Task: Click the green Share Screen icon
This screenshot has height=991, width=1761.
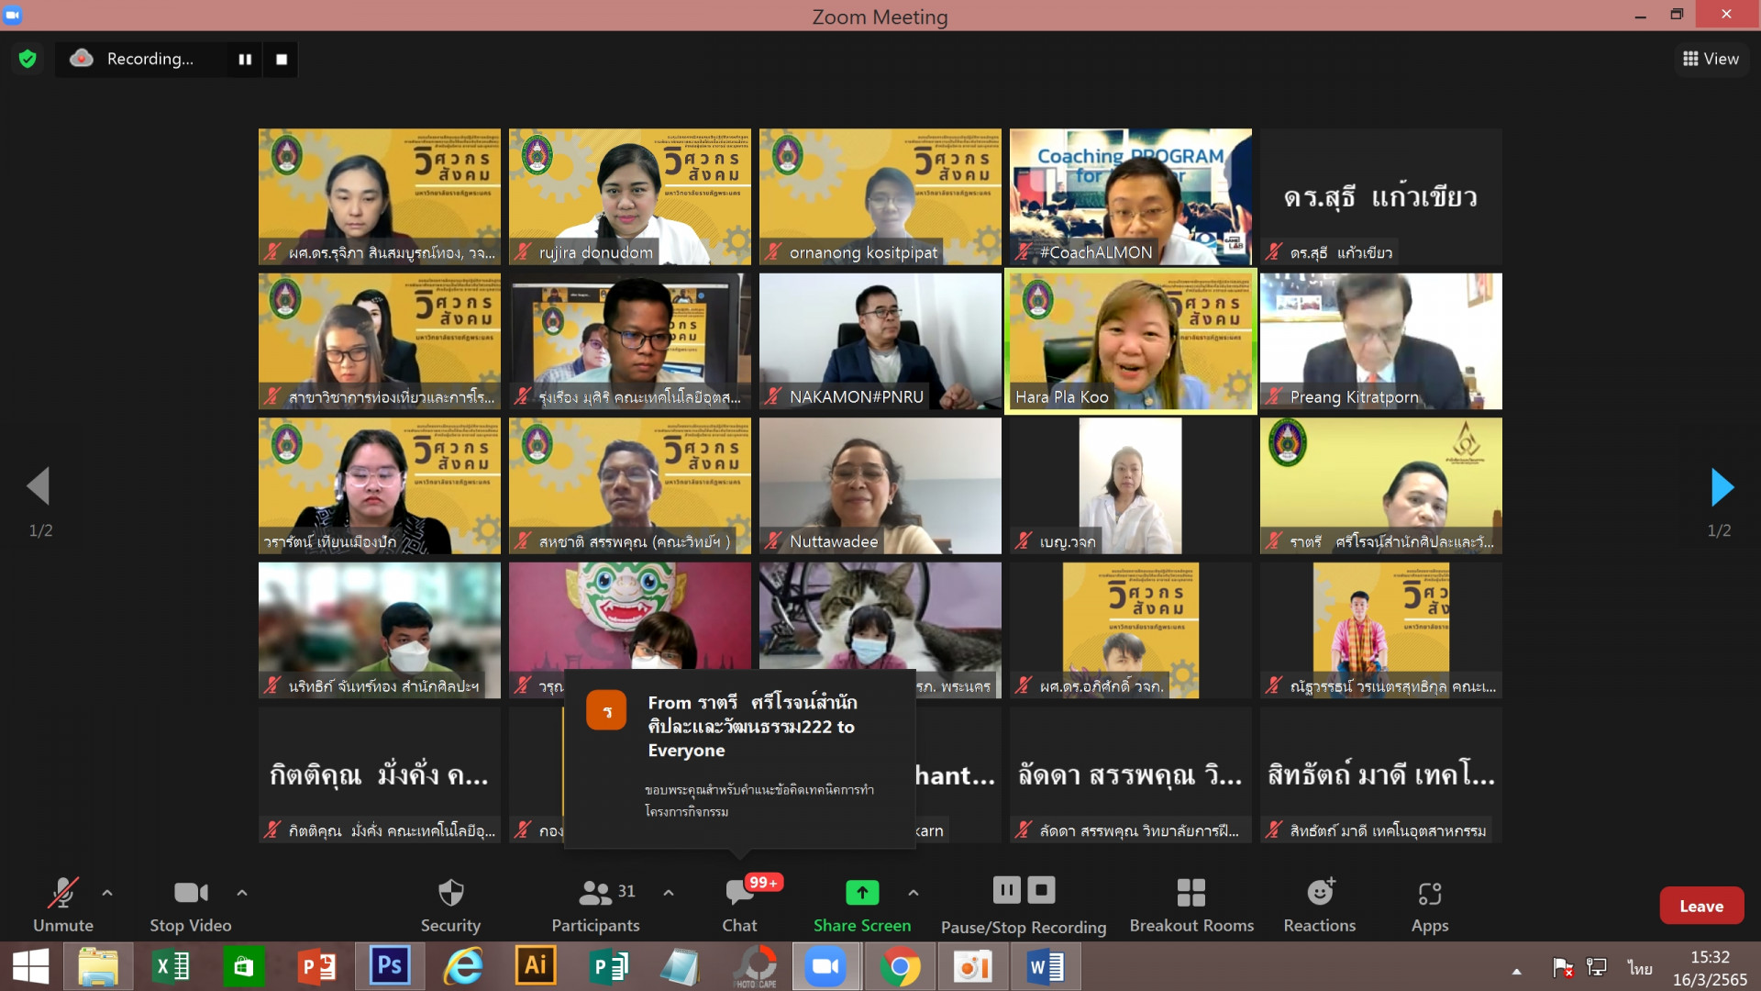Action: pos(862,892)
